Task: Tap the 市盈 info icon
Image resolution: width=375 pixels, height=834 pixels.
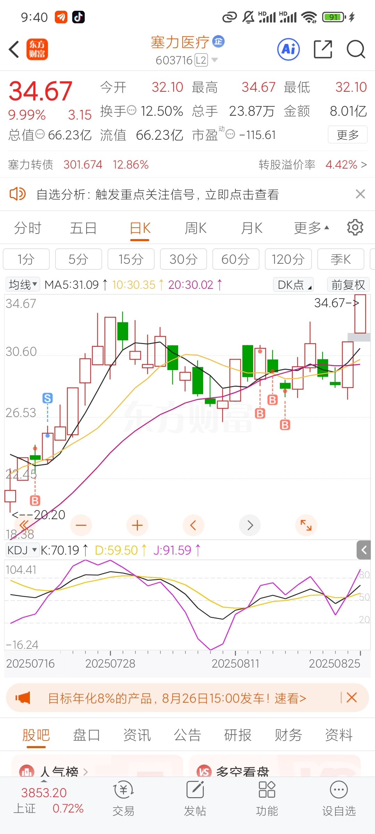Action: click(x=230, y=134)
